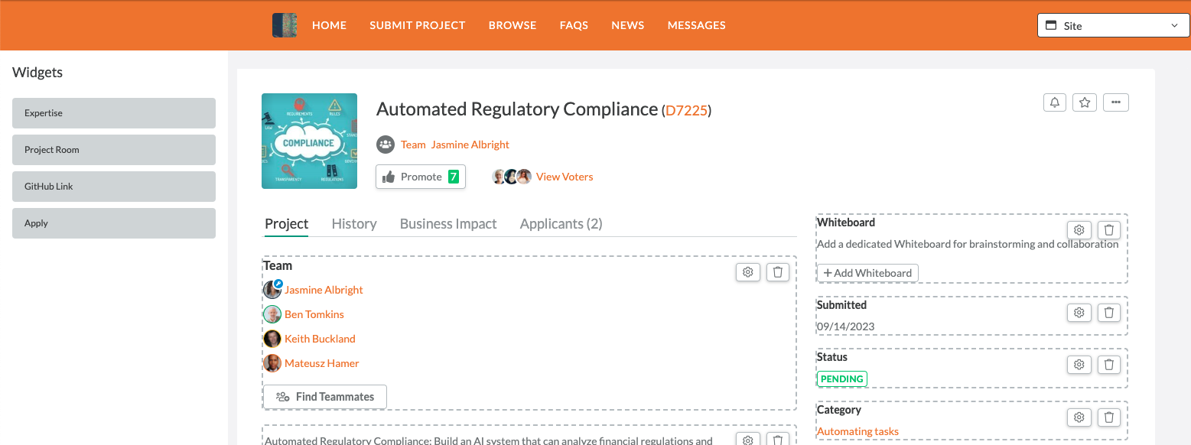Click the promote vote count 7
1191x445 pixels.
click(454, 177)
